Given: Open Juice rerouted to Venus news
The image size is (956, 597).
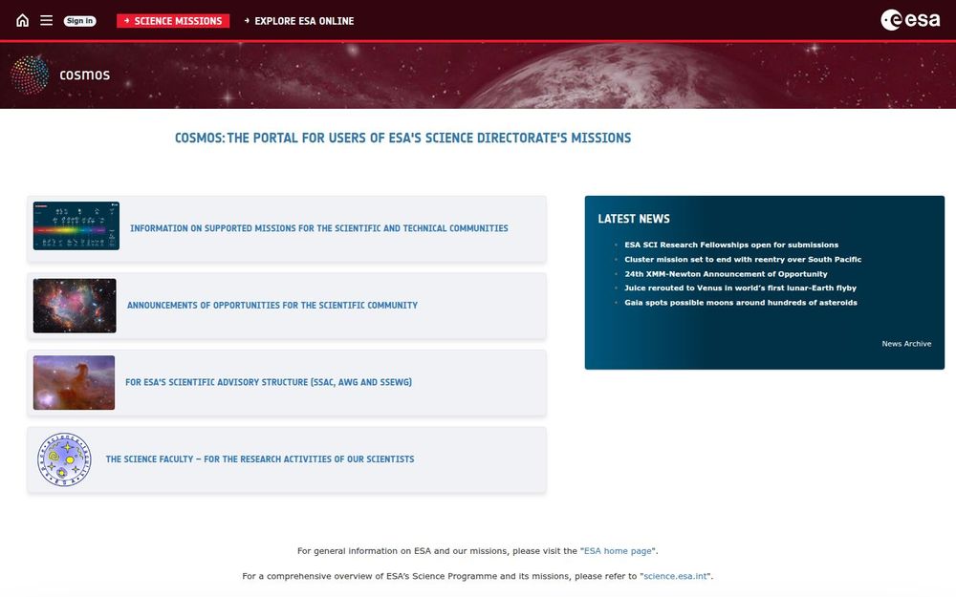Looking at the screenshot, I should click(x=740, y=288).
